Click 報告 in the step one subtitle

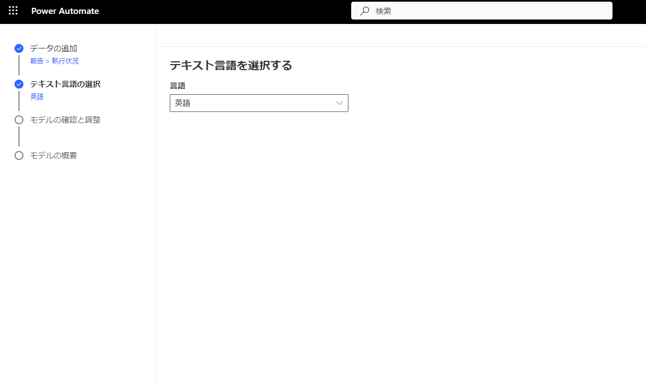click(36, 61)
